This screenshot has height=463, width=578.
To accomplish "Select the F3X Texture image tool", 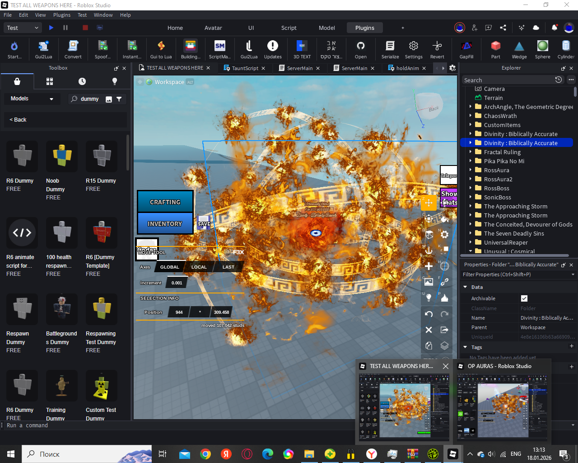I will tap(429, 282).
